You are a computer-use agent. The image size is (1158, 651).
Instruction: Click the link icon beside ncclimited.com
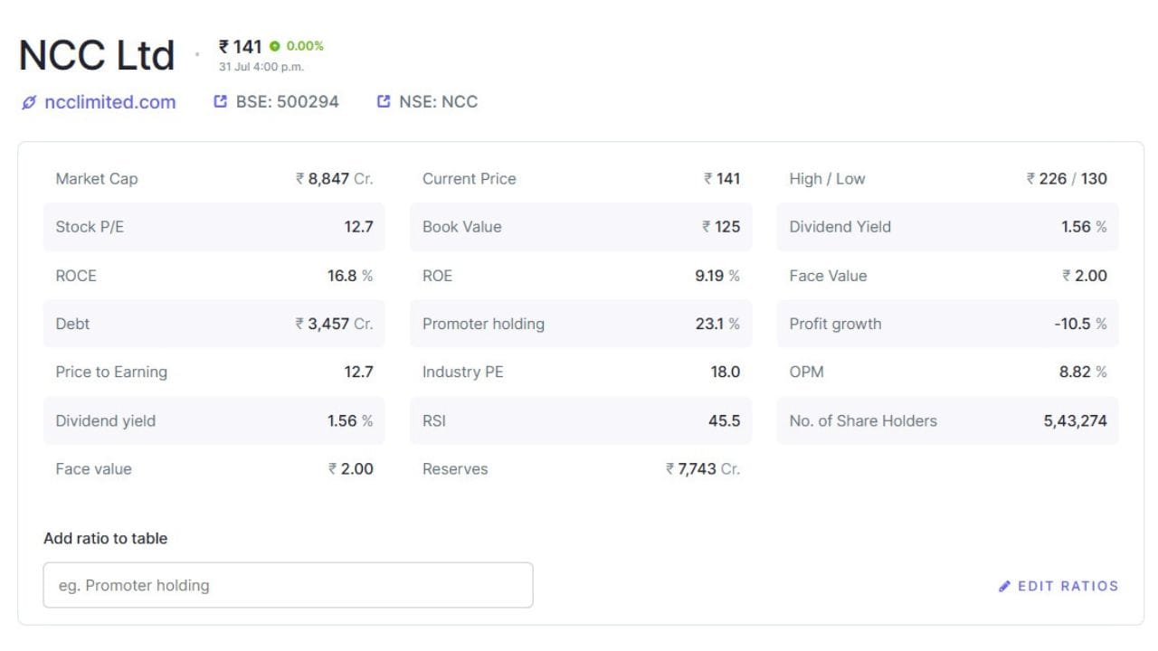tap(29, 103)
